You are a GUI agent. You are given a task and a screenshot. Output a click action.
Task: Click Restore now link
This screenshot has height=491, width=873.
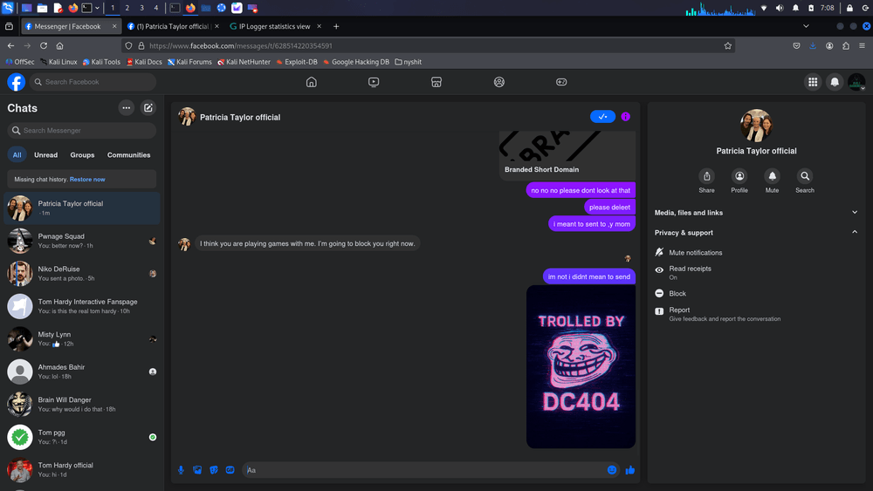[x=87, y=180]
